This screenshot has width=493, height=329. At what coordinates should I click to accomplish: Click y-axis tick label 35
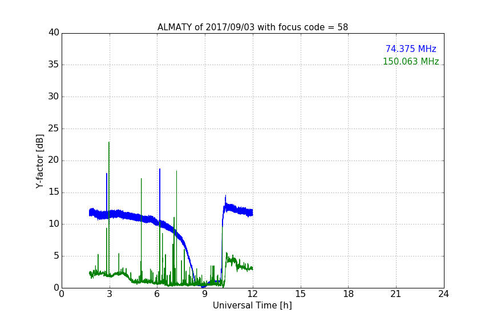pos(54,65)
